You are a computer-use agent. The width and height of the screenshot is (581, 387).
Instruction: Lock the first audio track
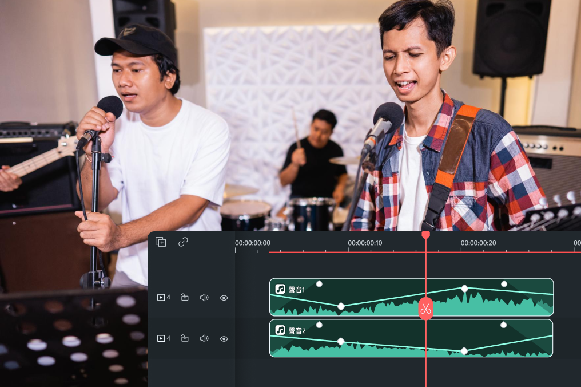click(185, 297)
